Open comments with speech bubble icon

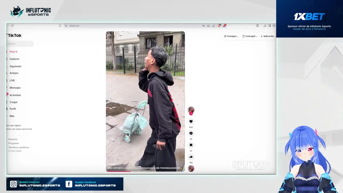191,133
